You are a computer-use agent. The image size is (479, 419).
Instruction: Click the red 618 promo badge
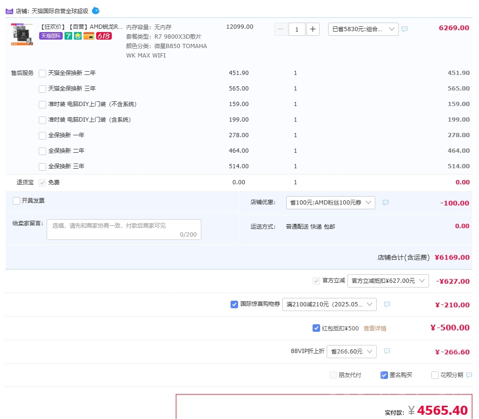pos(103,36)
